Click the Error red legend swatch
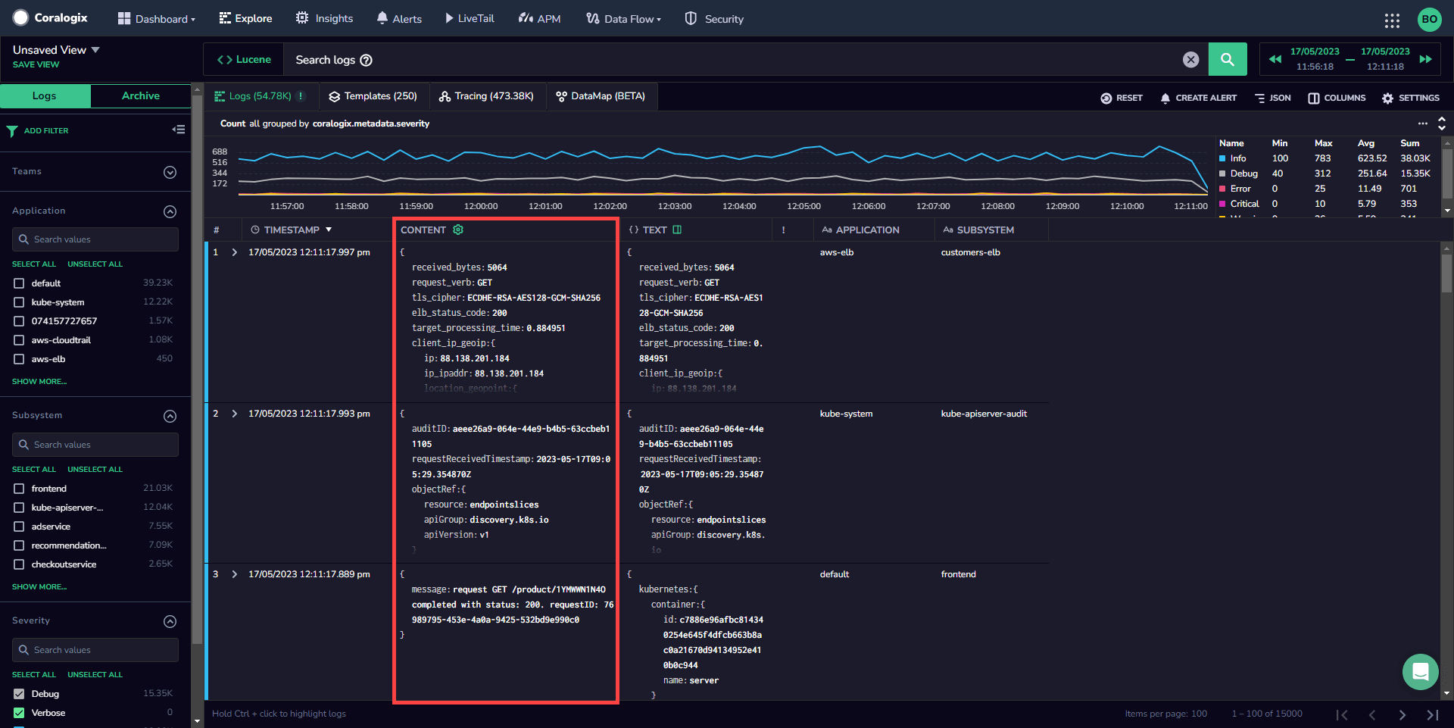The height and width of the screenshot is (728, 1454). coord(1222,189)
